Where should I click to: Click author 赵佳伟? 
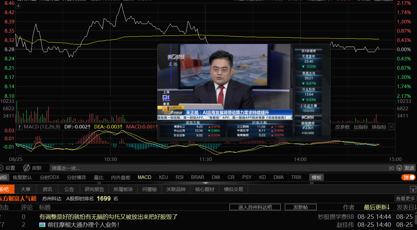click(x=345, y=225)
